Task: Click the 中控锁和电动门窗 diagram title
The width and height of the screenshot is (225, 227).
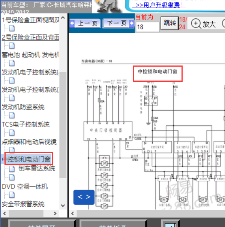Action: pyautogui.click(x=157, y=72)
